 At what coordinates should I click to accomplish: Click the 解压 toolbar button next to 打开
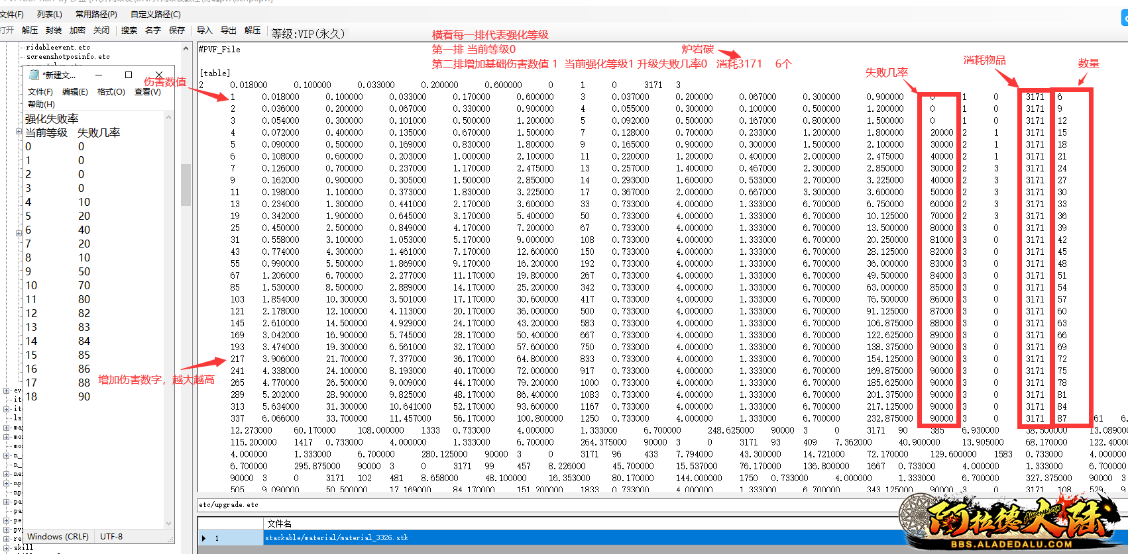pos(30,30)
